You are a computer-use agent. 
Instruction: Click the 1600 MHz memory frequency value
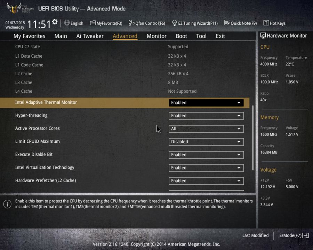pyautogui.click(x=269, y=134)
